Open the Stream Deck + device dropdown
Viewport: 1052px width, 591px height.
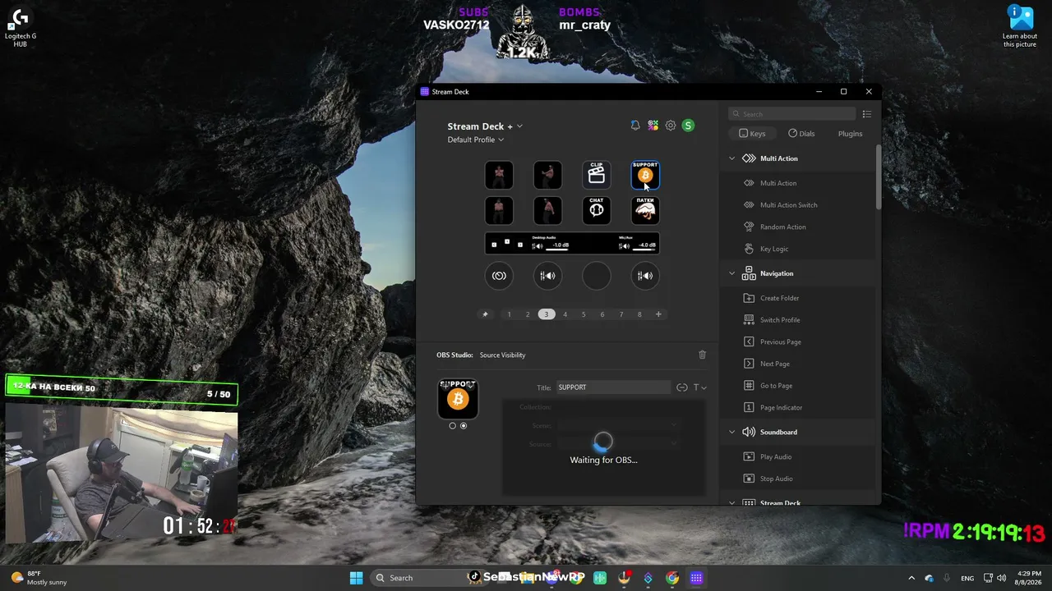[x=485, y=126]
